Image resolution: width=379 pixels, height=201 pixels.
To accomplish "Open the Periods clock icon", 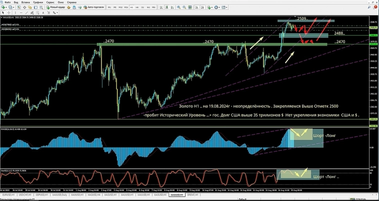I will (216, 7).
